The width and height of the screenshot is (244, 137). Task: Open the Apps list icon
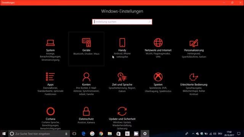pyautogui.click(x=50, y=77)
